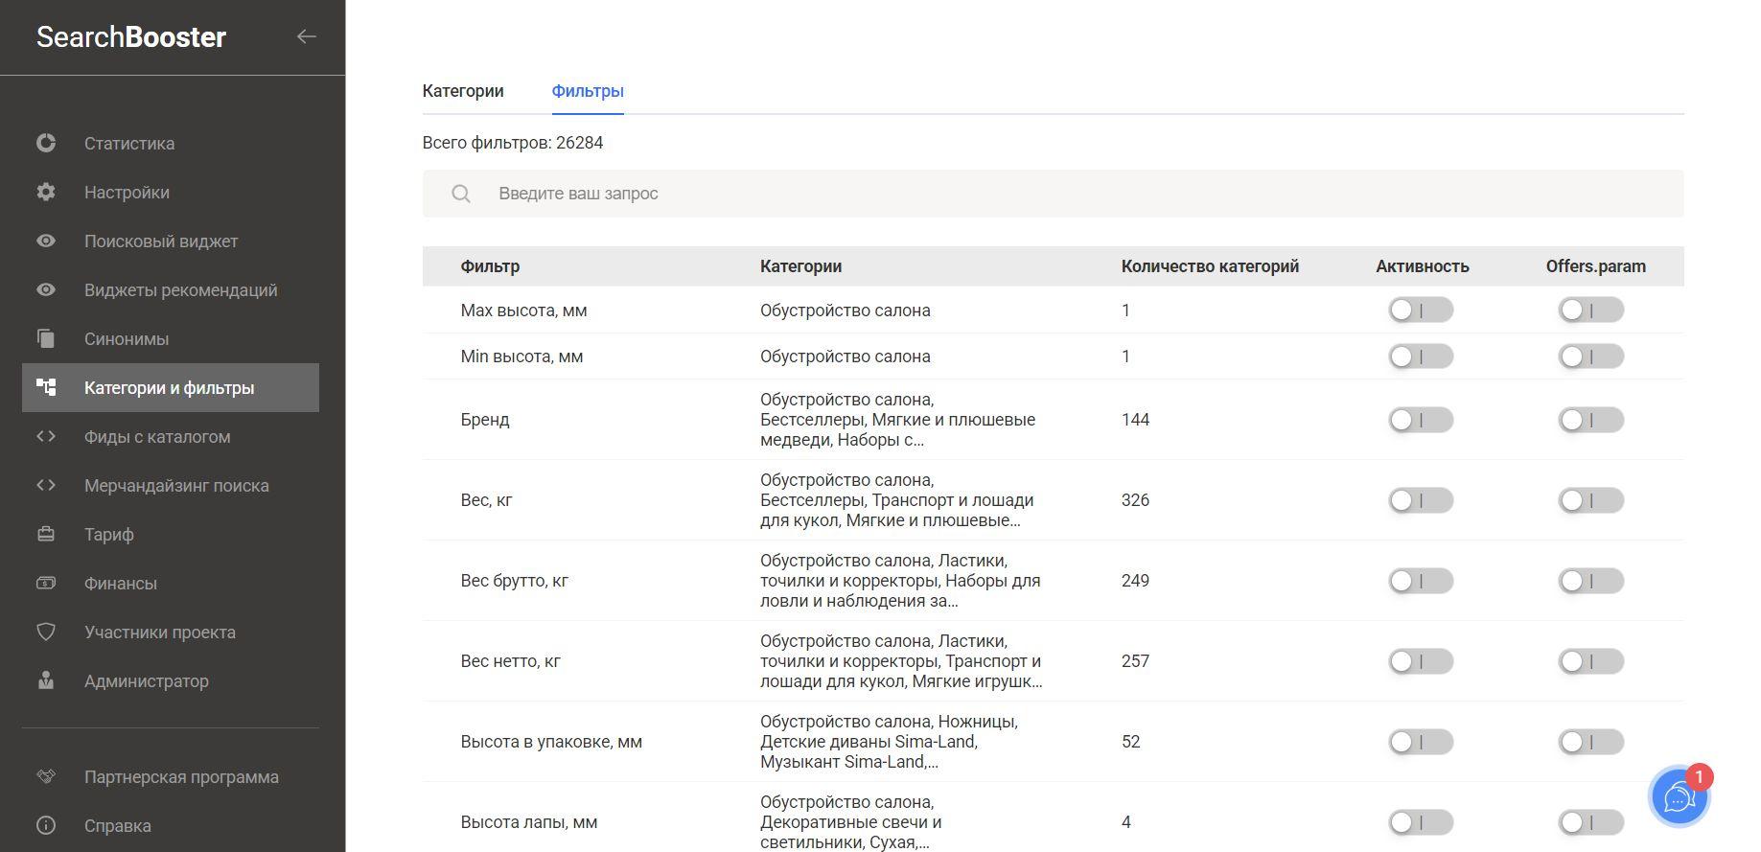The image size is (1761, 852).
Task: Enable Offers.param for Высота в упаковке, мм
Action: click(x=1591, y=742)
